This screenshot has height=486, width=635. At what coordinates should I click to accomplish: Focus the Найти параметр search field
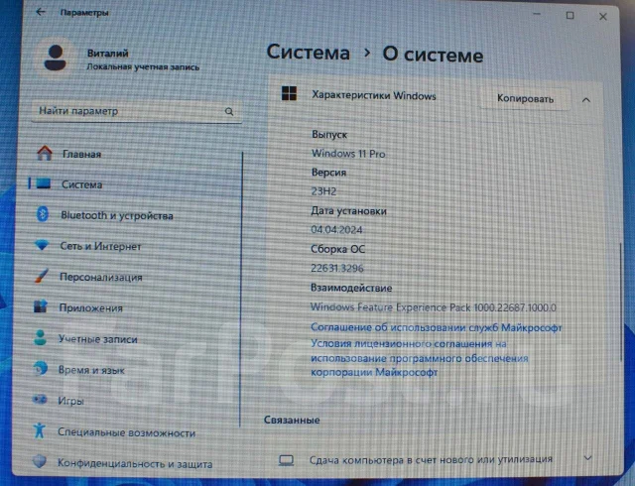[137, 111]
